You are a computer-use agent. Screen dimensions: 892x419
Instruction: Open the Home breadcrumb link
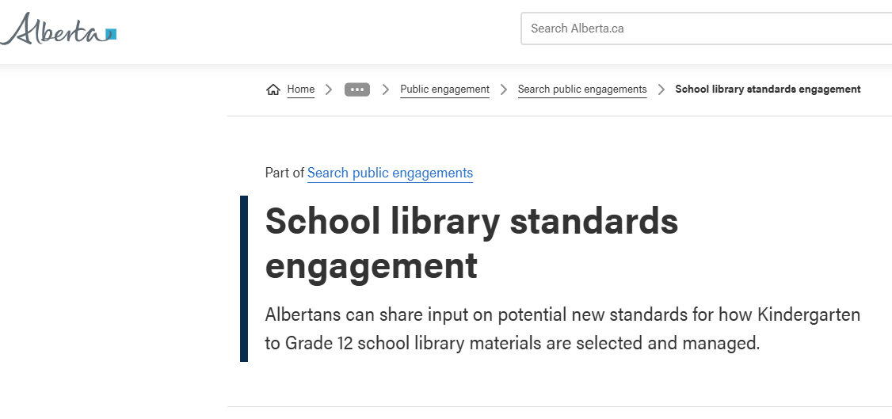[x=300, y=90]
